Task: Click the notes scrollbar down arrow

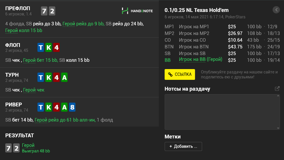Action: [x=278, y=128]
